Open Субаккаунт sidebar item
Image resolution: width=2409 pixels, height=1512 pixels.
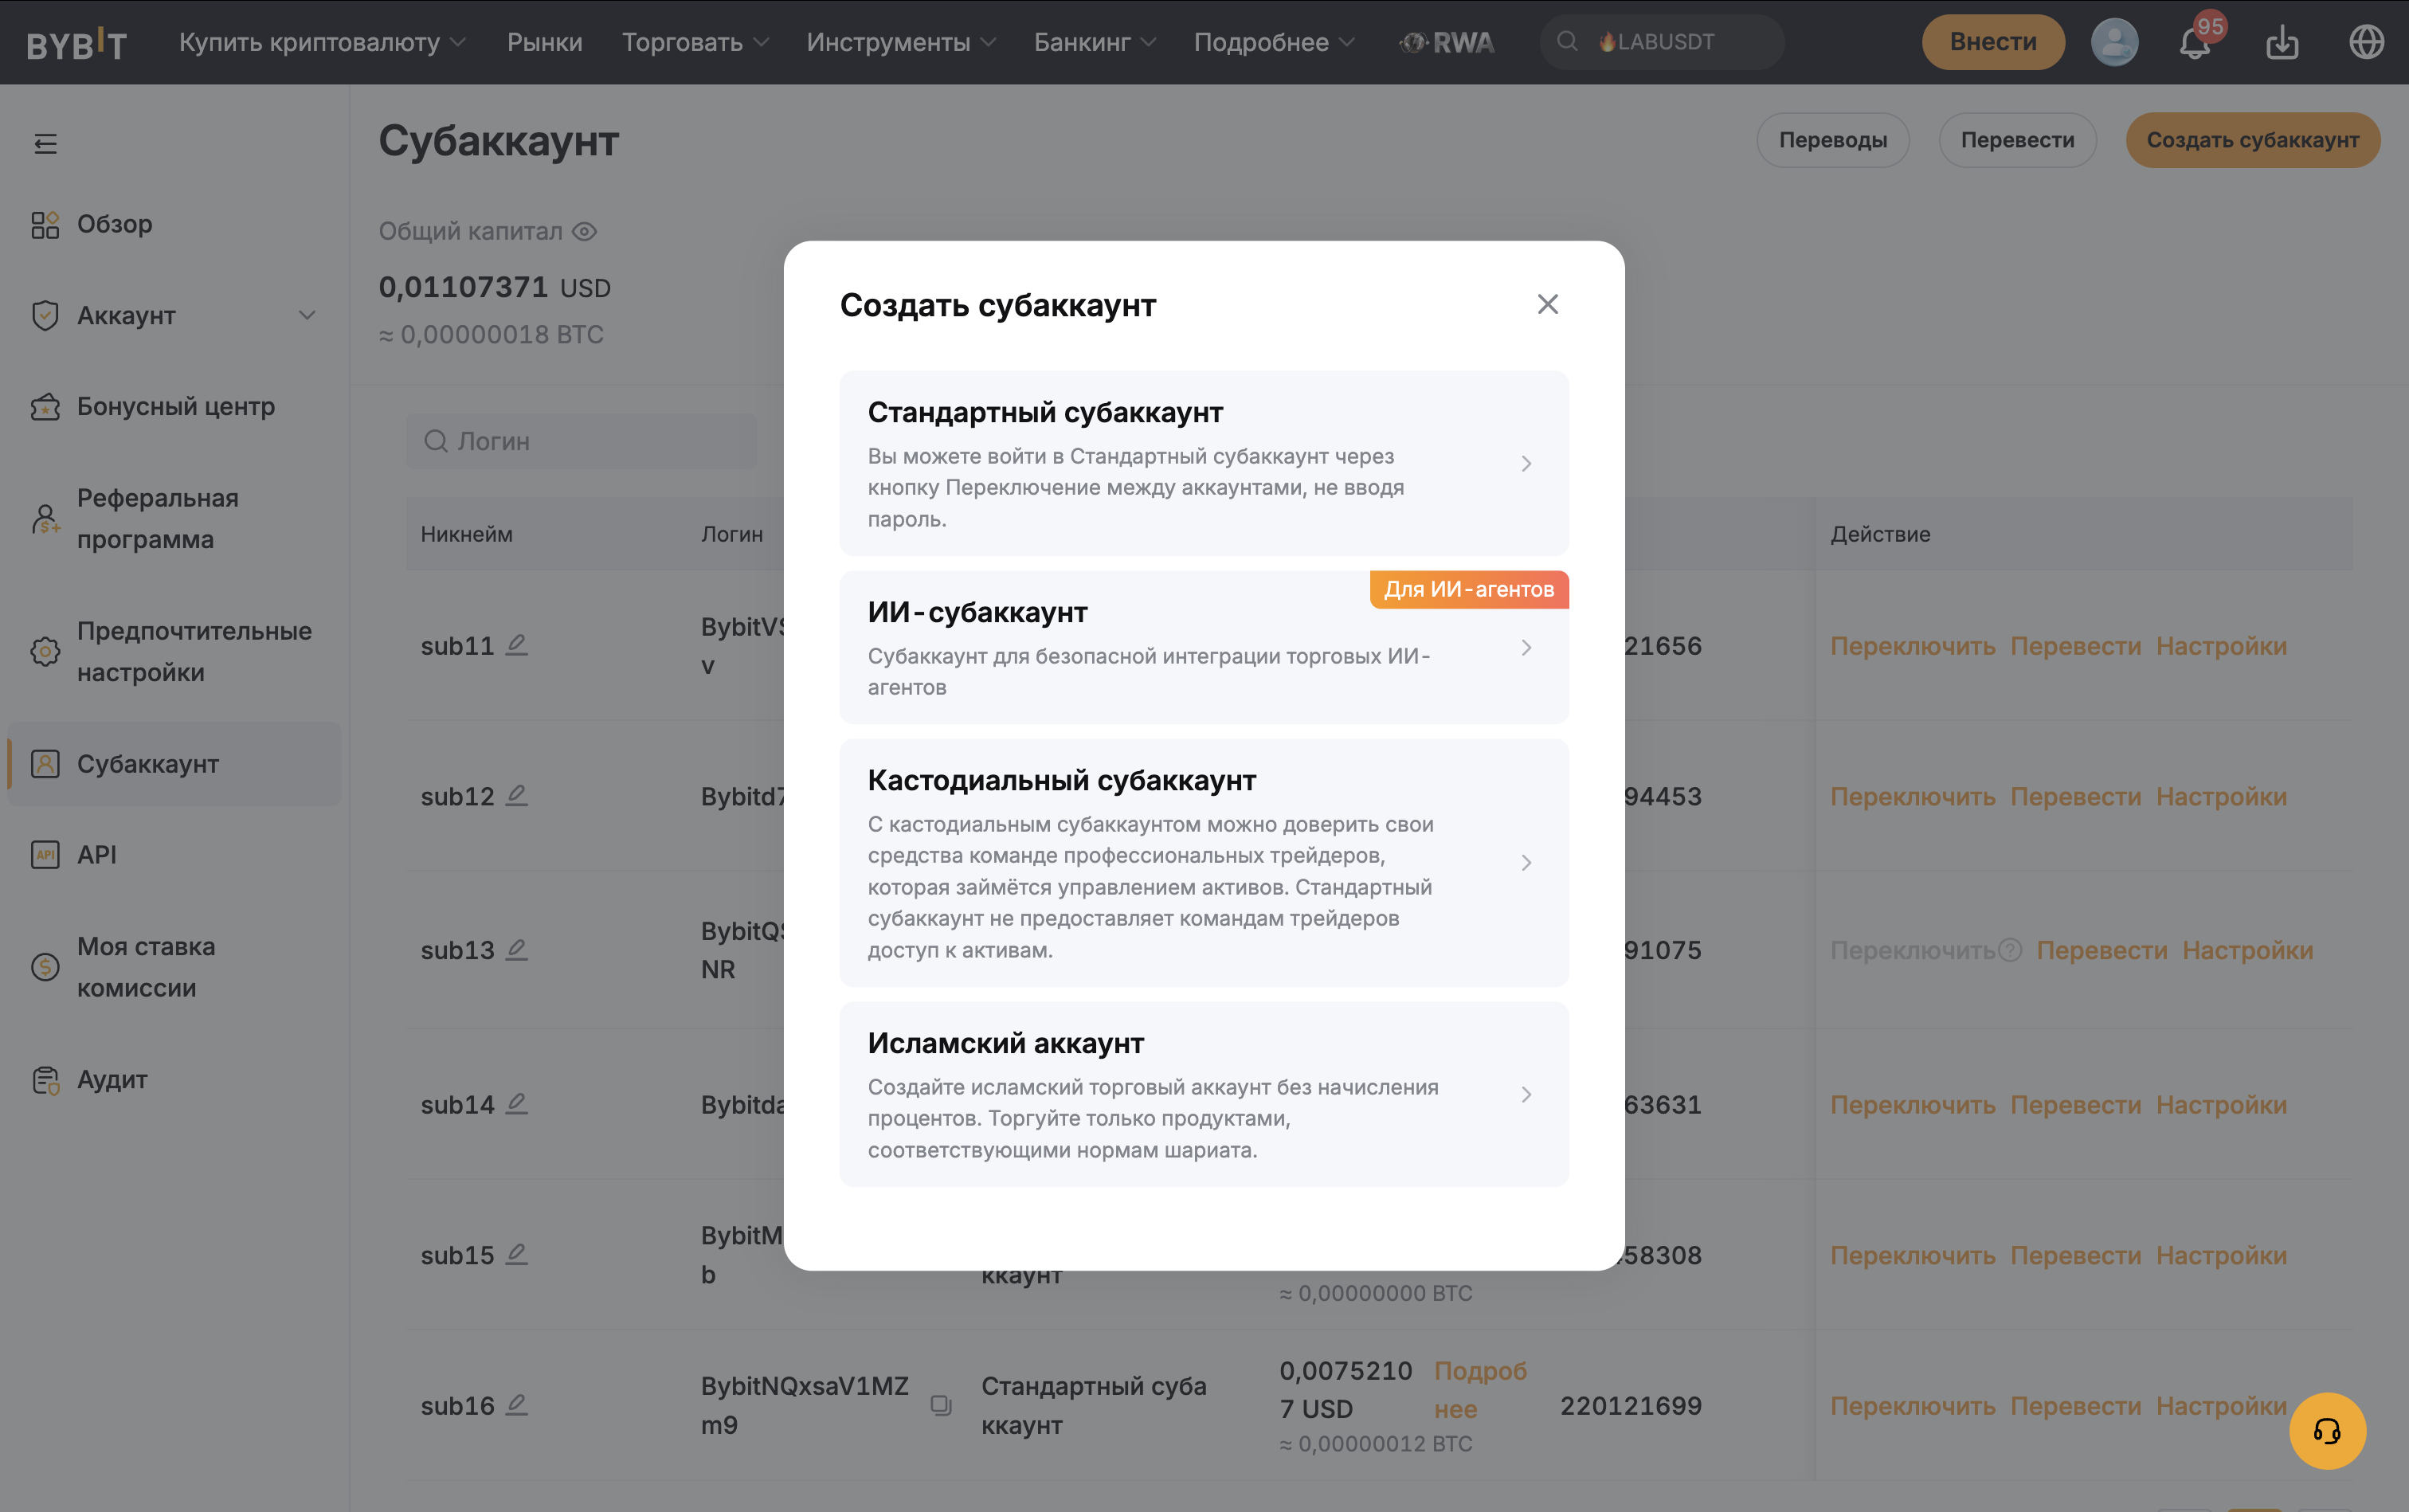click(x=174, y=764)
